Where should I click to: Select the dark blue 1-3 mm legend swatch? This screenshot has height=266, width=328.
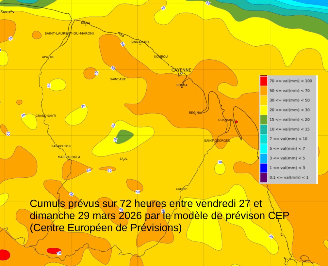(x=264, y=168)
